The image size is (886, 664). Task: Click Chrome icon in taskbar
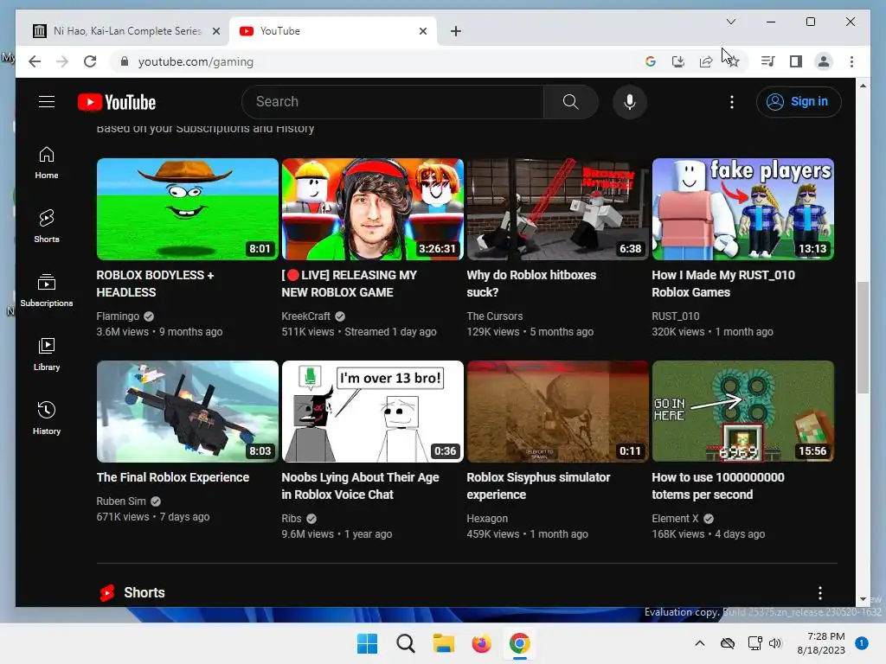520,643
